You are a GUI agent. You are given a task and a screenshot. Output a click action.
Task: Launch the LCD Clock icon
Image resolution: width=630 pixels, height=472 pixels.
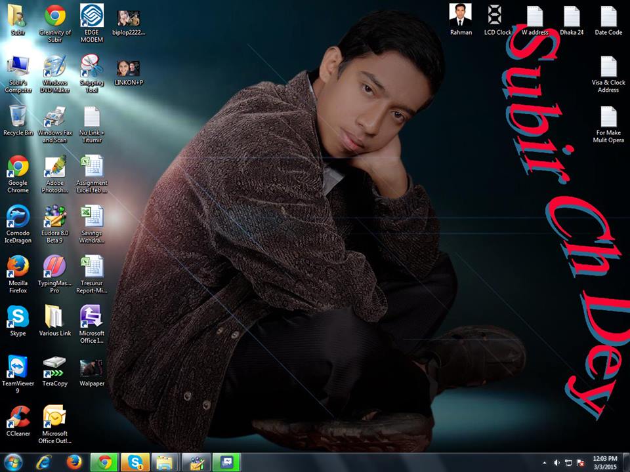pyautogui.click(x=497, y=20)
